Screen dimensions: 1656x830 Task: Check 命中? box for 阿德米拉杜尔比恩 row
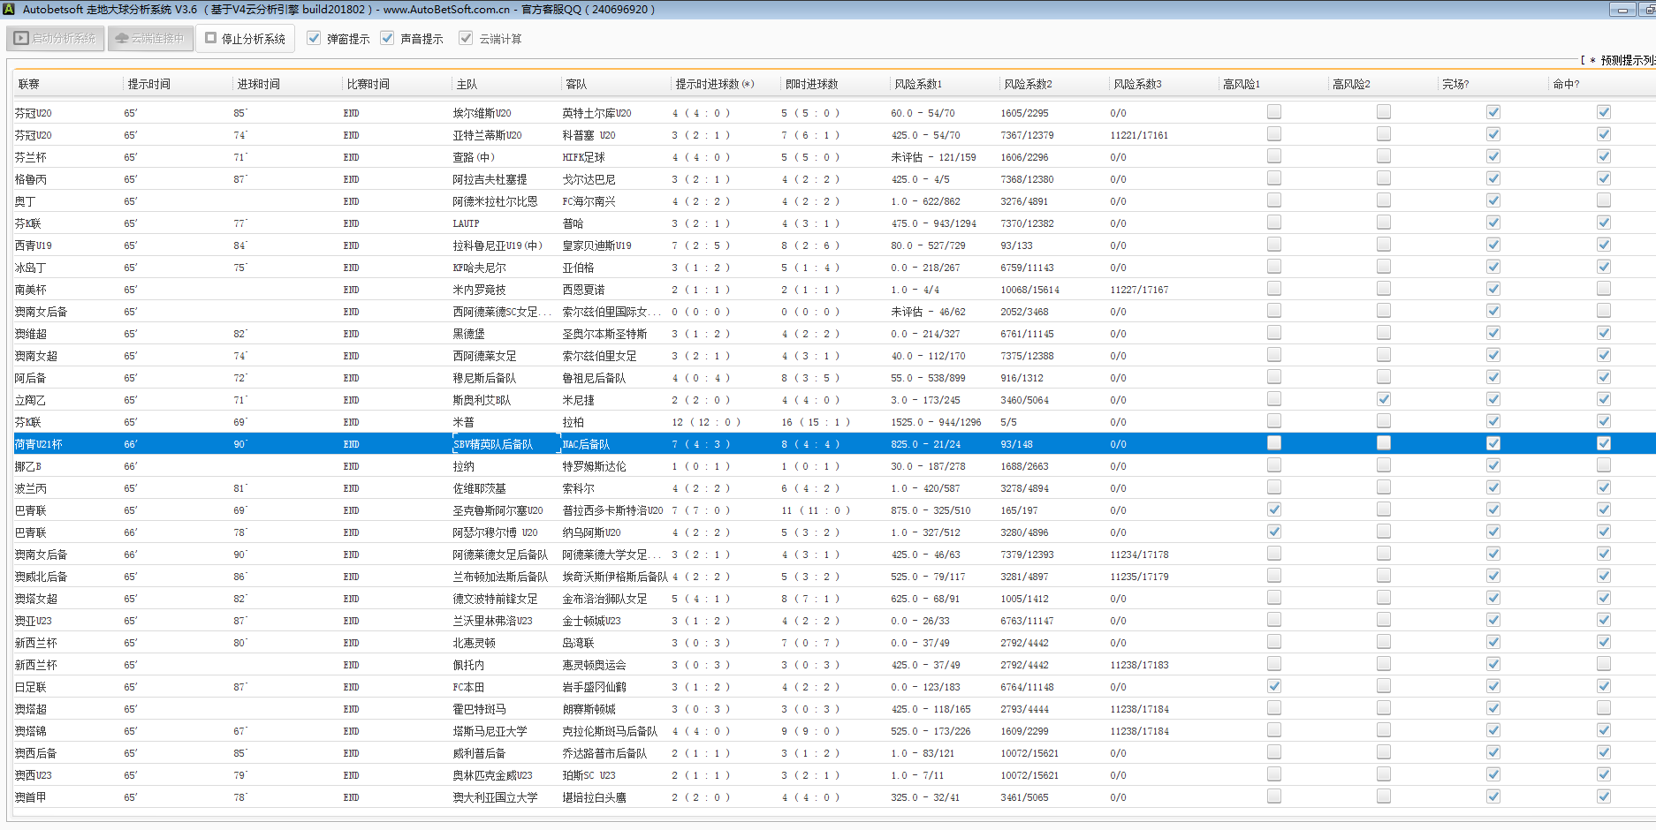pyautogui.click(x=1603, y=200)
